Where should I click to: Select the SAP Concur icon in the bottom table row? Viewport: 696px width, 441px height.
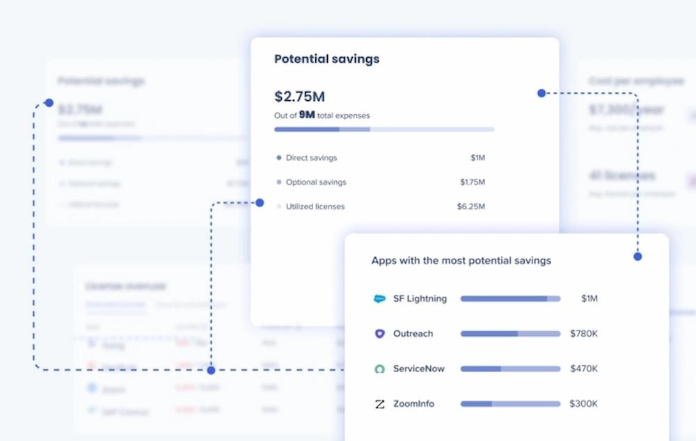click(x=91, y=411)
